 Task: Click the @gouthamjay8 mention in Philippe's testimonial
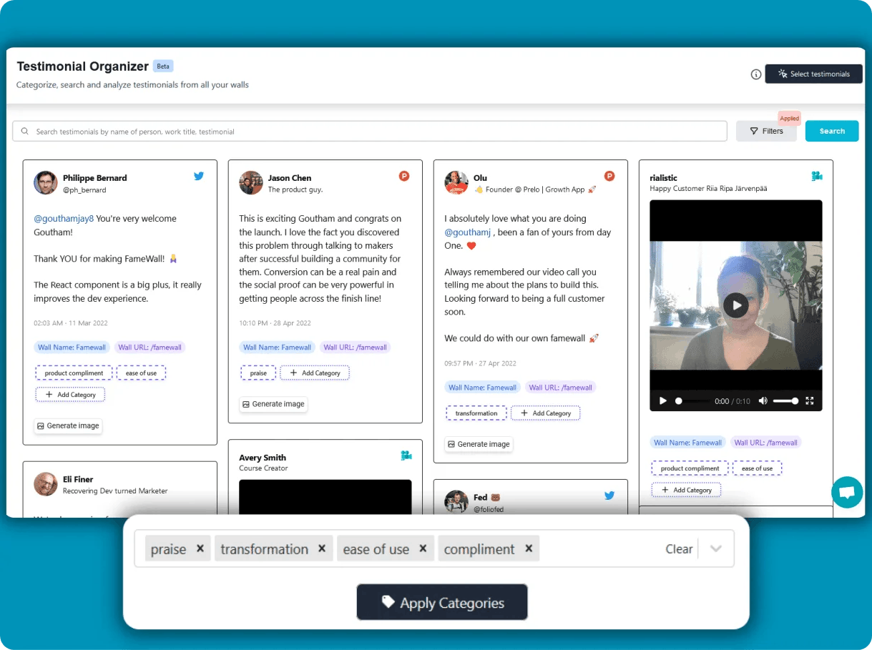(64, 219)
